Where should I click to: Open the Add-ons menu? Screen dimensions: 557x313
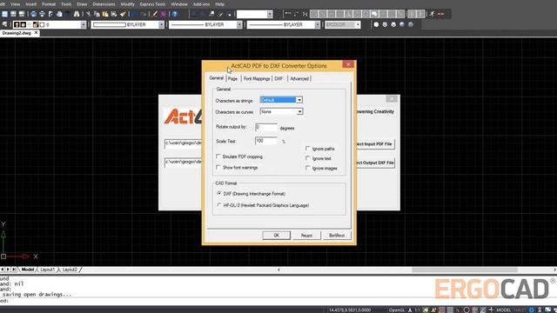point(201,4)
